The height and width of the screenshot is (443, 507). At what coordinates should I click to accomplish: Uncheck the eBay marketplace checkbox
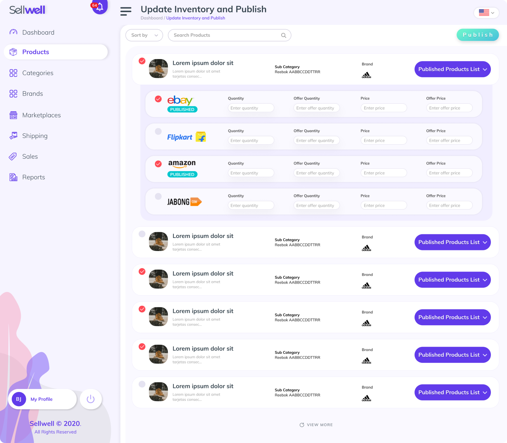click(158, 99)
